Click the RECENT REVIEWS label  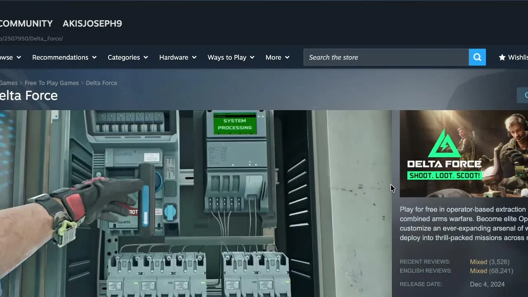425,262
